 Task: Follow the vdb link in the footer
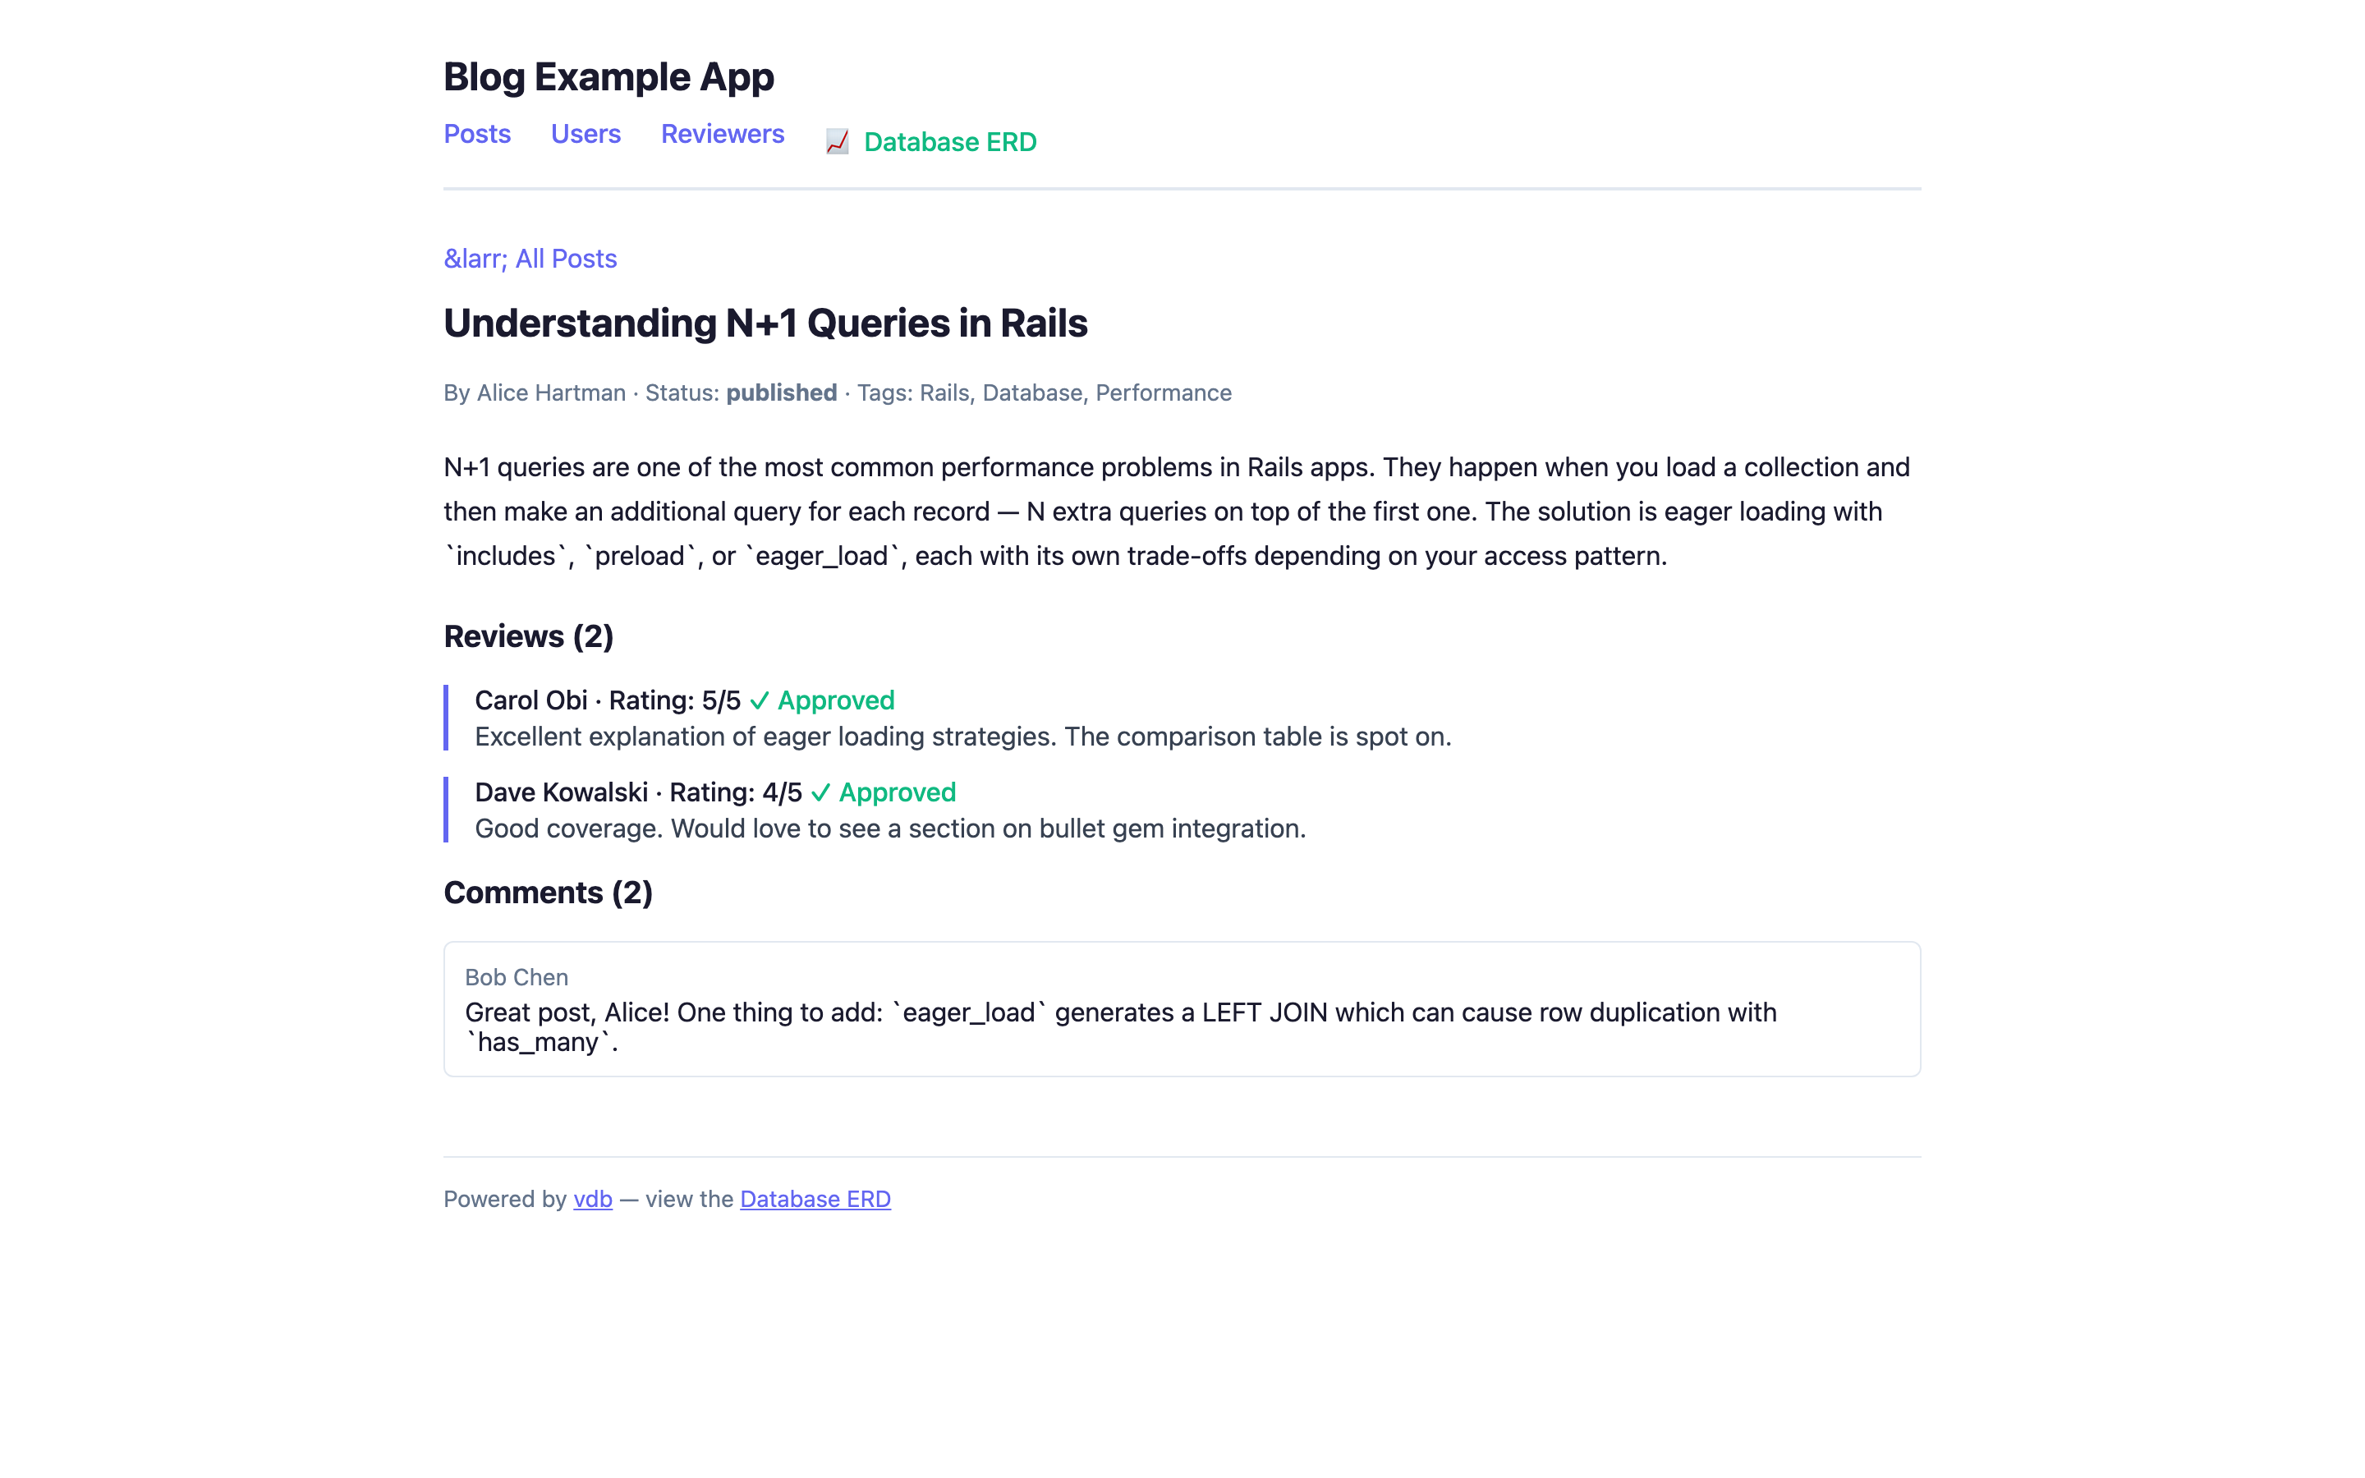point(592,1200)
